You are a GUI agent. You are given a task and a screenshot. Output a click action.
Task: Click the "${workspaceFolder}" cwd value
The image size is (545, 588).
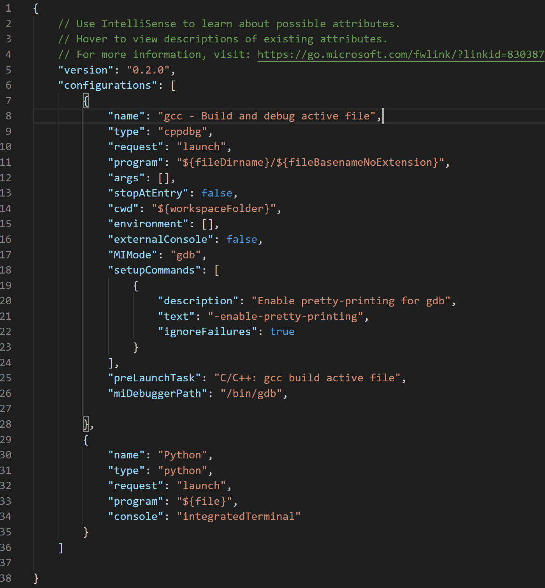pyautogui.click(x=215, y=208)
